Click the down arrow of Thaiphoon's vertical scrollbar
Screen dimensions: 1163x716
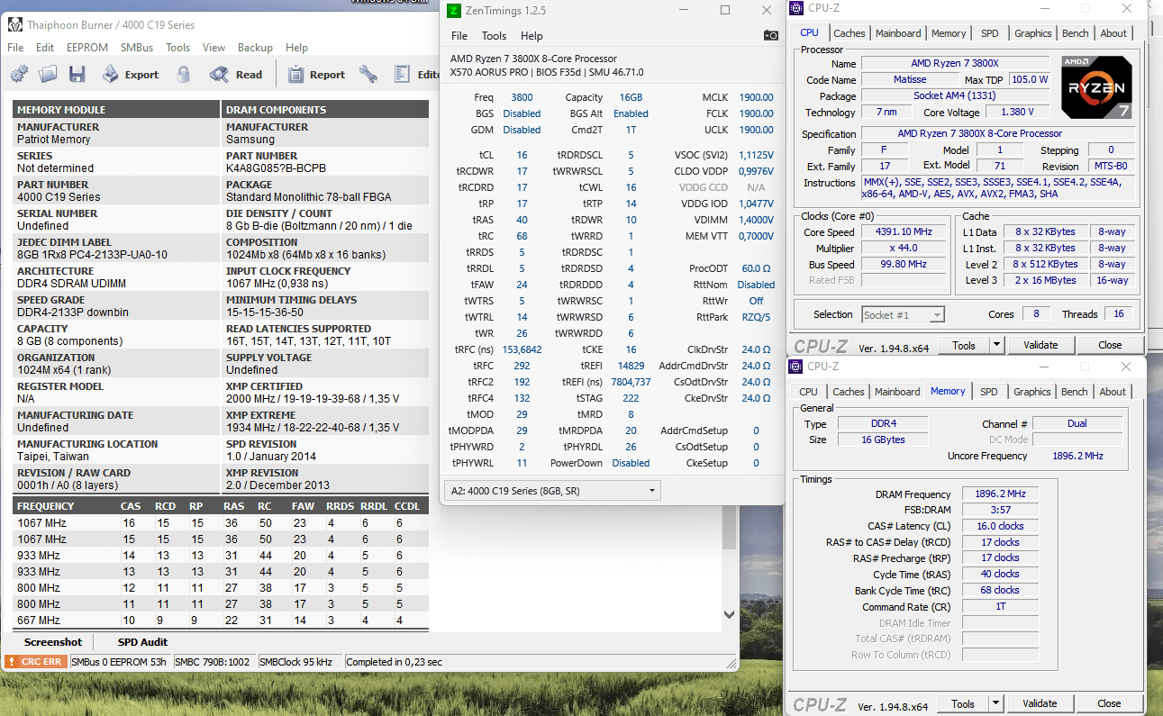point(730,614)
